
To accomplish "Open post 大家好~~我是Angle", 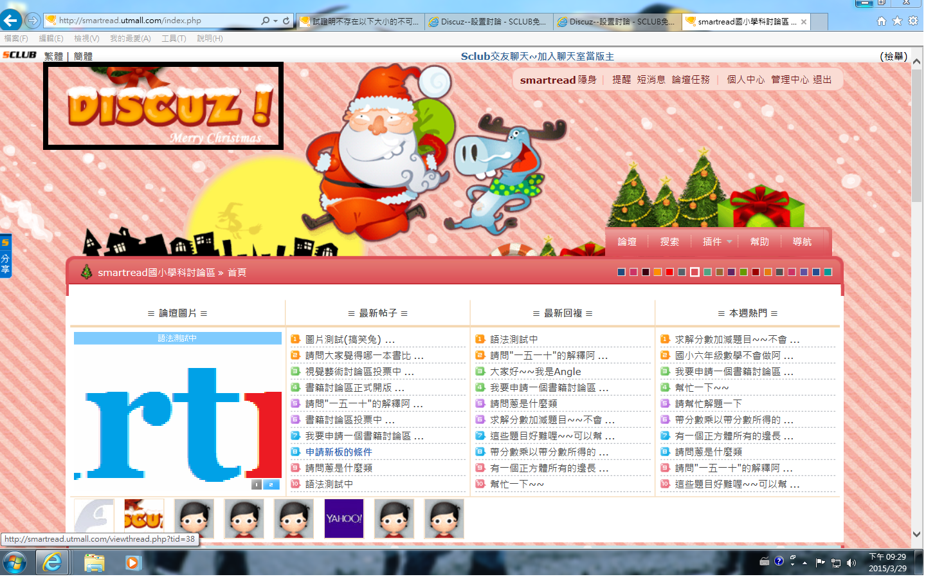I will click(535, 371).
